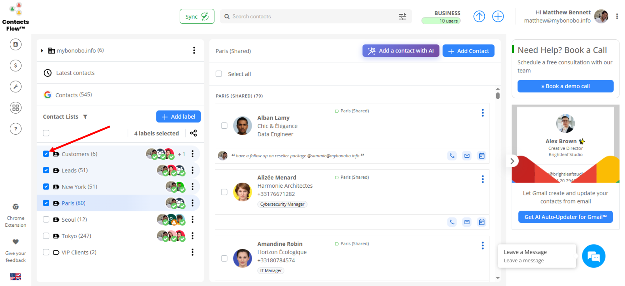Click the Contact Lists filter icon

point(85,117)
